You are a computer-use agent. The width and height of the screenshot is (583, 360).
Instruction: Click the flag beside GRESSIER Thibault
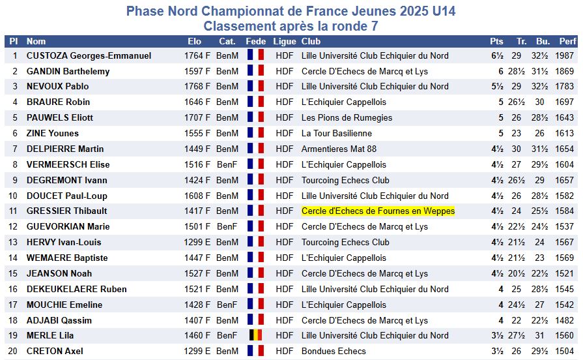click(x=255, y=211)
